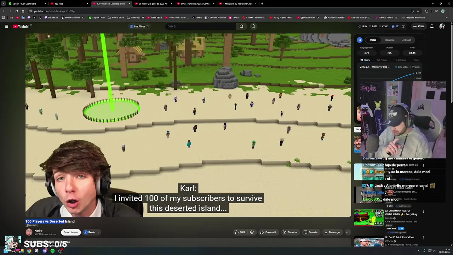Open YouTube notifications bell
This screenshot has height=255, width=453.
(432, 26)
